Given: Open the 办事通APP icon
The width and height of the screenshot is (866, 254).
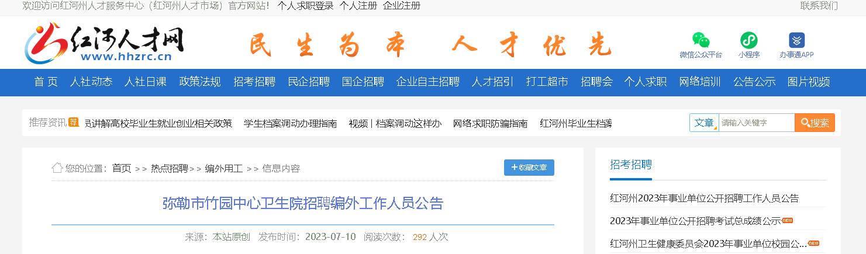Looking at the screenshot, I should coord(796,40).
